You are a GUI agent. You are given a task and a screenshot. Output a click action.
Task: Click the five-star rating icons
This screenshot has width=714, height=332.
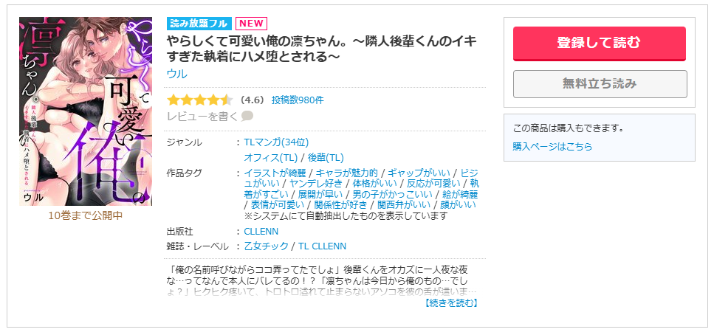200,100
